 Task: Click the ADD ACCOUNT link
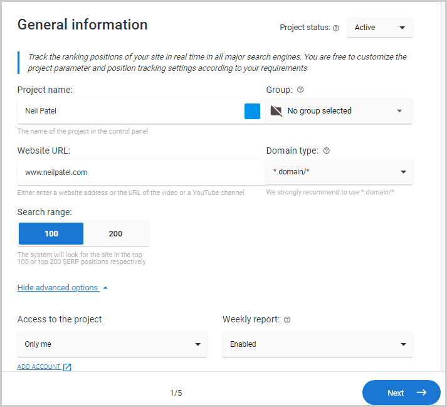39,367
